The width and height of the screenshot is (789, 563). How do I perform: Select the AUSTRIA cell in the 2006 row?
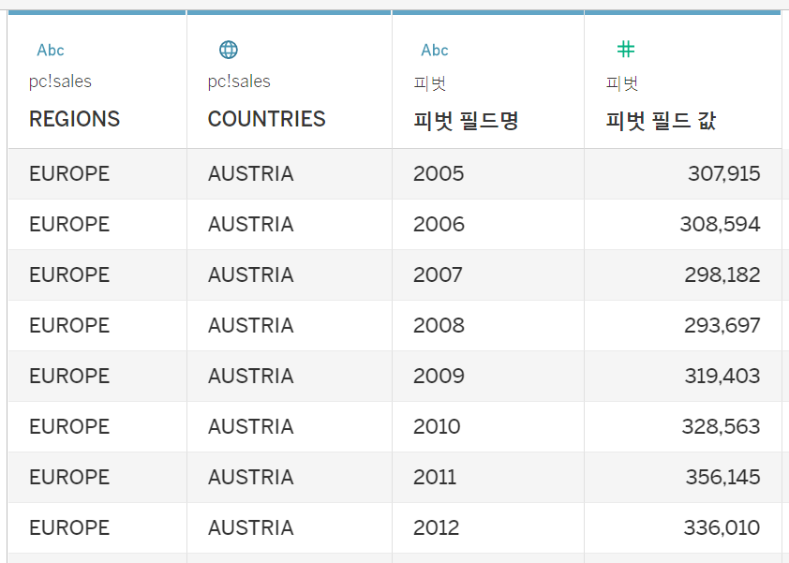click(x=290, y=225)
